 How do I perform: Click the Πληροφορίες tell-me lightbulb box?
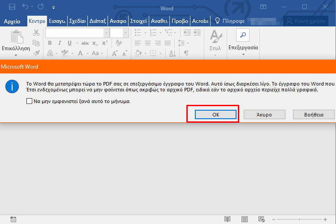(230, 21)
